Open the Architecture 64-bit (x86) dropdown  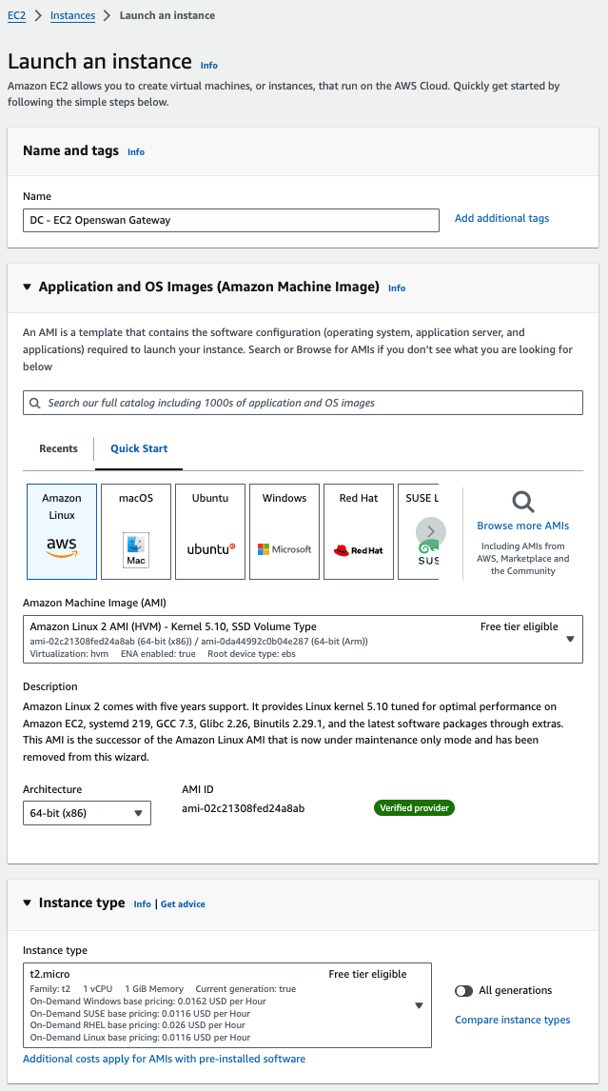[87, 813]
